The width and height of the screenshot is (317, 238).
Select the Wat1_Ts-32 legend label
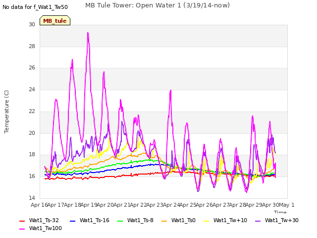pyautogui.click(x=44, y=220)
